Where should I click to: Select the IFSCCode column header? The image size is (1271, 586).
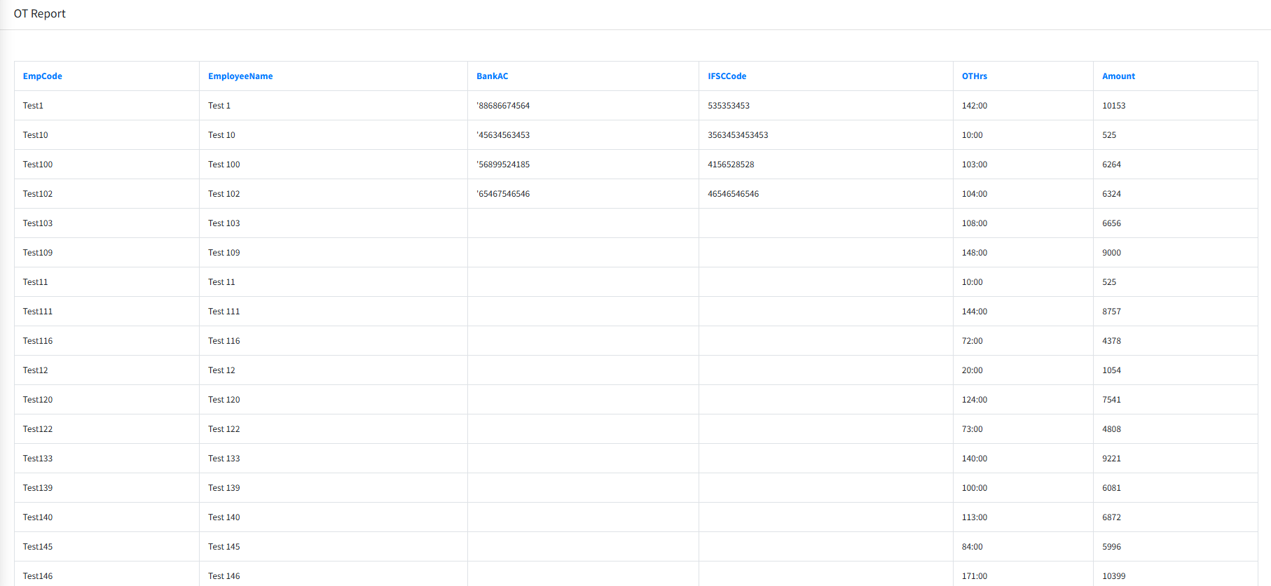click(727, 76)
